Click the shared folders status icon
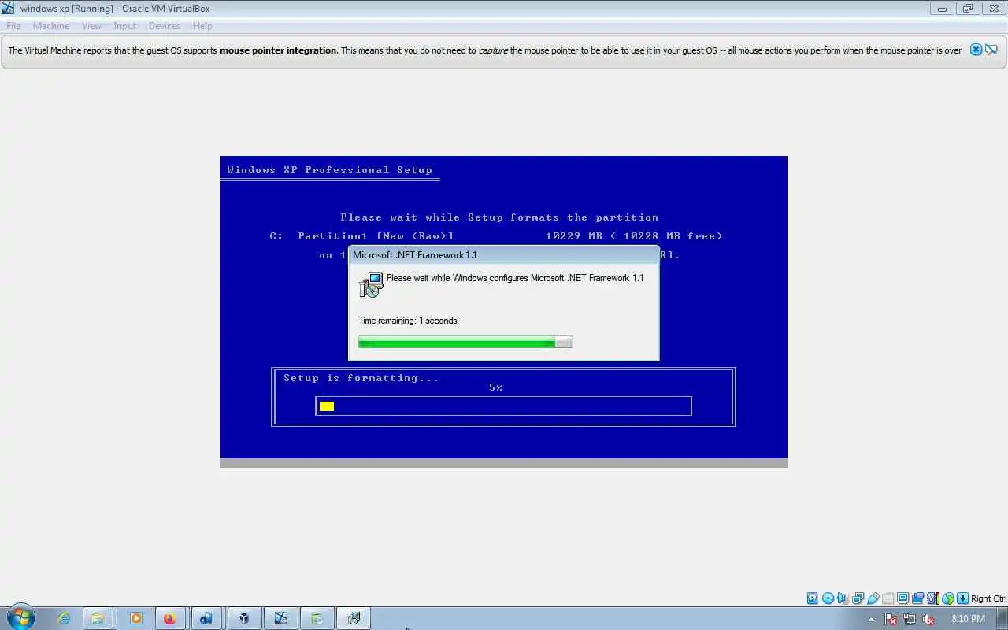Screen dimensions: 1008x630 [x=888, y=598]
